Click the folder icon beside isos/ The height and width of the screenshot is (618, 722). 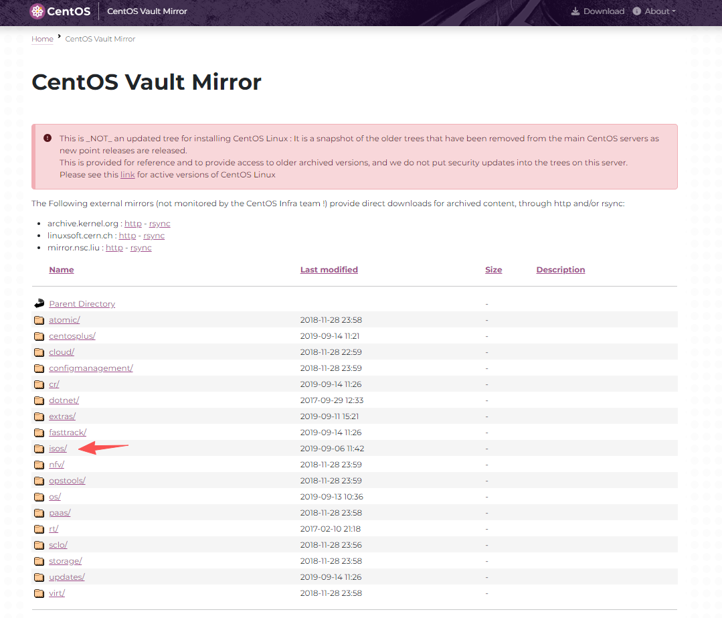coord(39,449)
